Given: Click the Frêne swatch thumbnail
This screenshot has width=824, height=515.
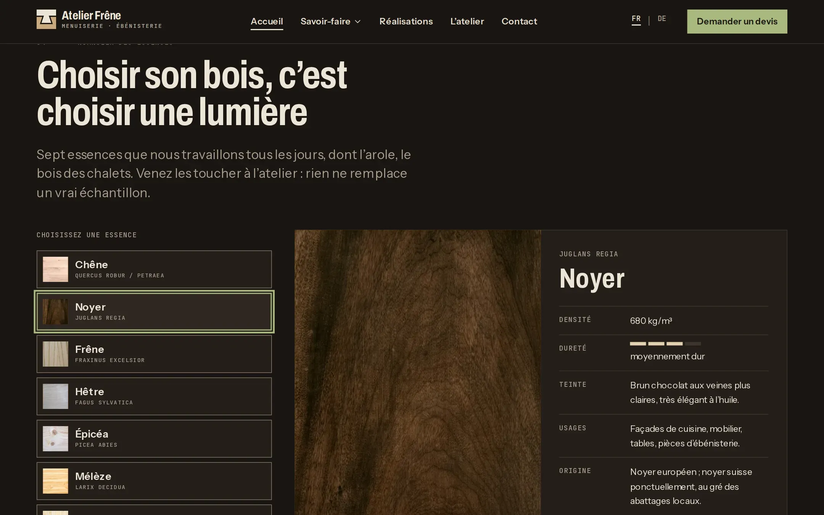Looking at the screenshot, I should pyautogui.click(x=55, y=354).
